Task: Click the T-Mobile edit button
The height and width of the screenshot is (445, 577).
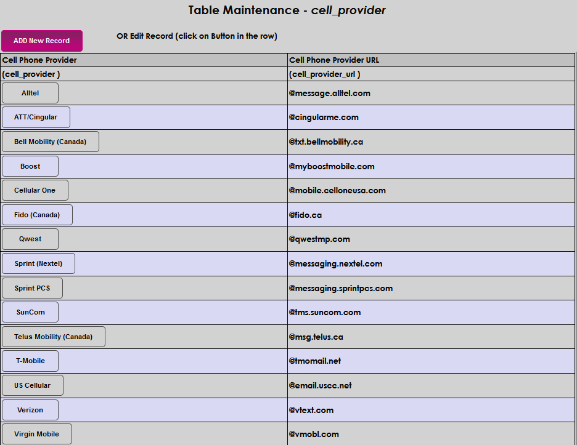Action: tap(30, 361)
